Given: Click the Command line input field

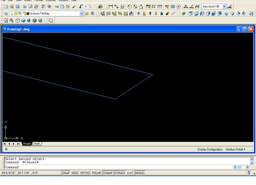Looking at the screenshot, I should click(125, 167).
